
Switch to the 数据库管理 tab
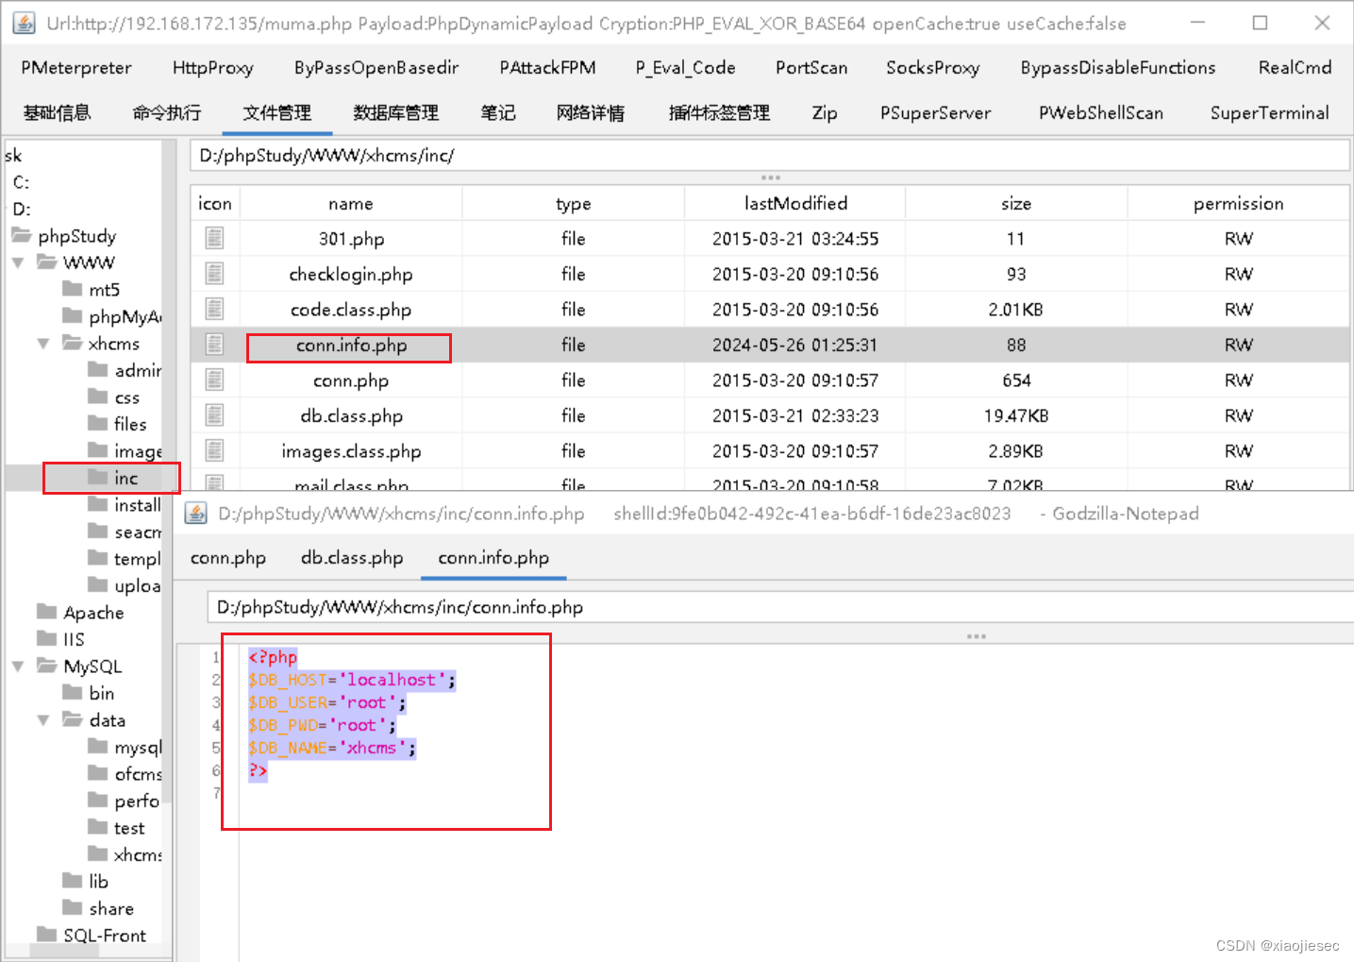click(x=395, y=113)
